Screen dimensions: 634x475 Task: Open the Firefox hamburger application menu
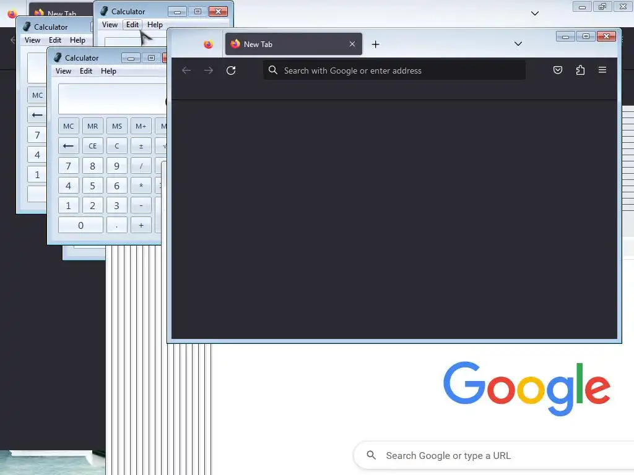(x=602, y=70)
